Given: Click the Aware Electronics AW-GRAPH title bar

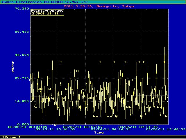Looking at the screenshot, I should point(45,2).
